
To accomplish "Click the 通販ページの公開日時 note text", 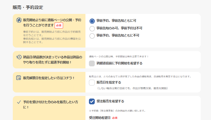I will [119, 56].
